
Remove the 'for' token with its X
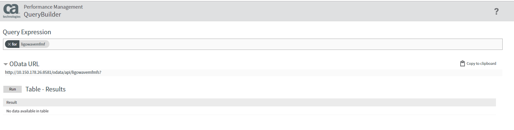[x=9, y=44]
